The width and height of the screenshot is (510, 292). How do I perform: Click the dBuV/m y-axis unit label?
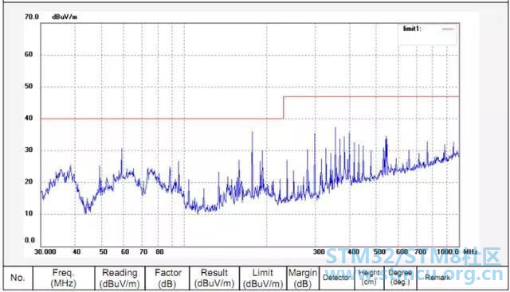[65, 17]
